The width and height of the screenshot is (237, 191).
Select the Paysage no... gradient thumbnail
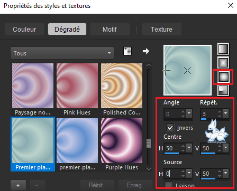pyautogui.click(x=33, y=85)
